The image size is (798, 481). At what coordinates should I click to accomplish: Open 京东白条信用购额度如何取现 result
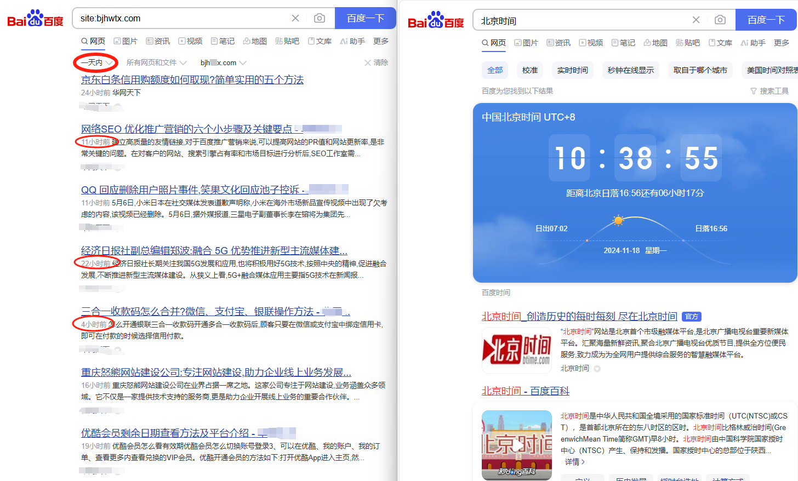(x=192, y=80)
